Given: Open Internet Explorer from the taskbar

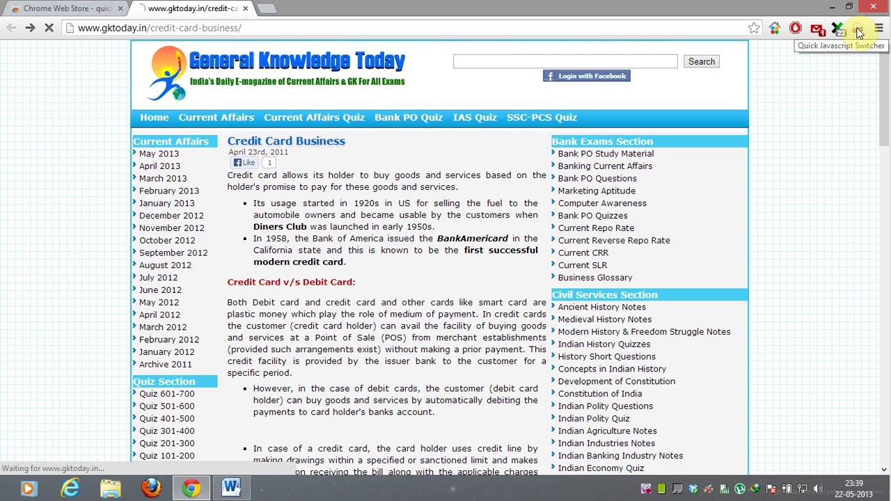Looking at the screenshot, I should coord(70,488).
